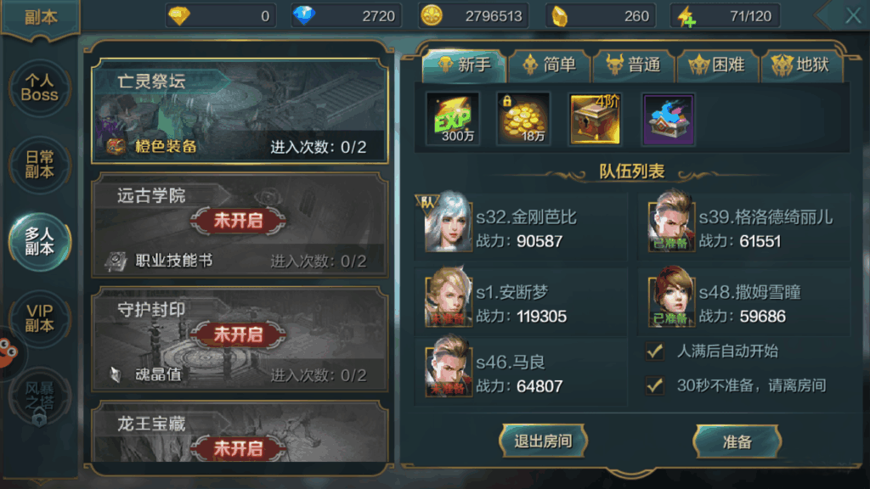Click the 准备 button
Image resolution: width=870 pixels, height=489 pixels.
pyautogui.click(x=737, y=441)
